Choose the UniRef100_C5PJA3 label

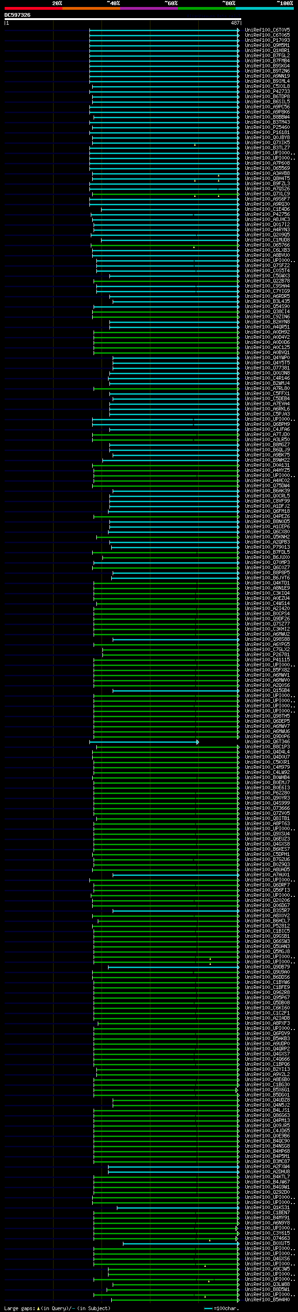267,414
